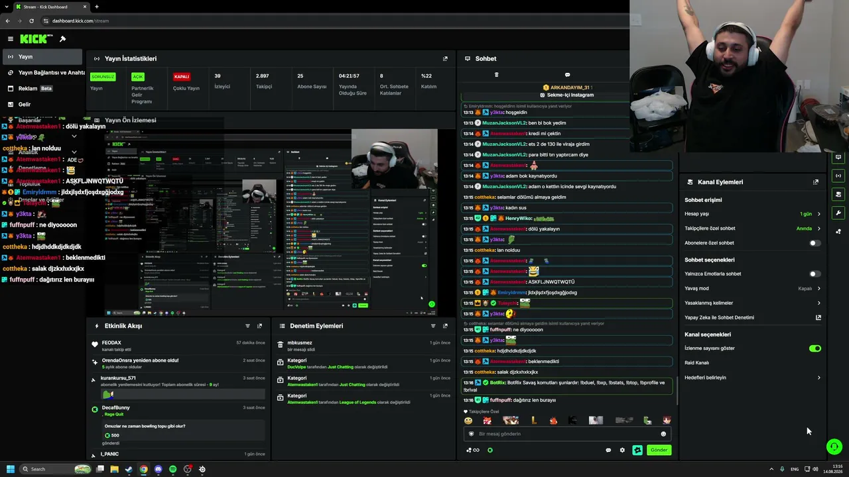Click the trash icon atop the chat
Image resolution: width=849 pixels, height=477 pixels.
tap(496, 75)
